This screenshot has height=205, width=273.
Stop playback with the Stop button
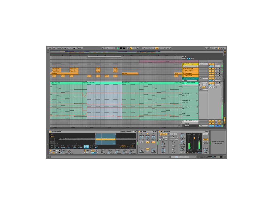(x=121, y=48)
